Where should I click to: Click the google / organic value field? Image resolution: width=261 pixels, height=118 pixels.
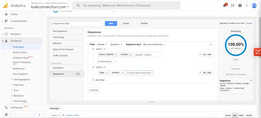tap(148, 54)
